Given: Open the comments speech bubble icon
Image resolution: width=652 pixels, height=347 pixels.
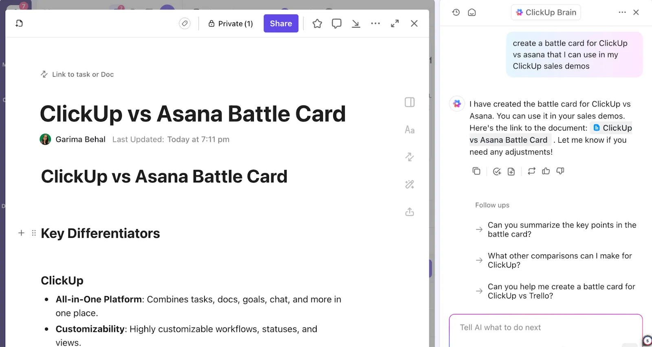Looking at the screenshot, I should tap(337, 24).
